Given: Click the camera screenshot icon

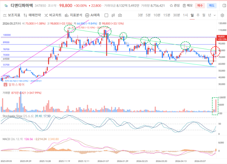Looking at the screenshot, I should tap(120, 15).
